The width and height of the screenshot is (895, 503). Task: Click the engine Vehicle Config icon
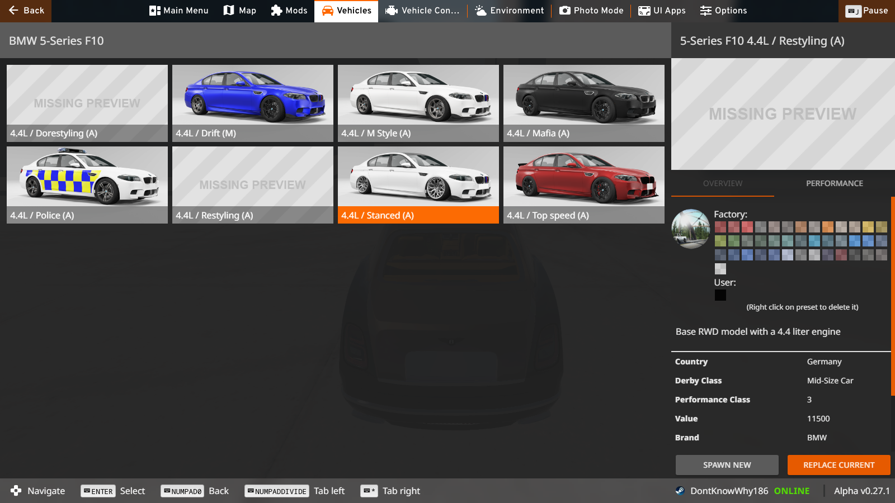[x=392, y=11]
